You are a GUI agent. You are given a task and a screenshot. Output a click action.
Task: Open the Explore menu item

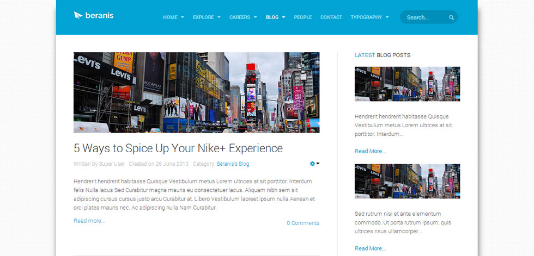(203, 17)
